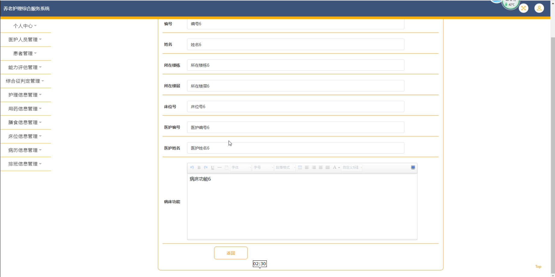This screenshot has height=277, width=555.
Task: Expand the 膳食信息管理 menu
Action: coord(25,122)
